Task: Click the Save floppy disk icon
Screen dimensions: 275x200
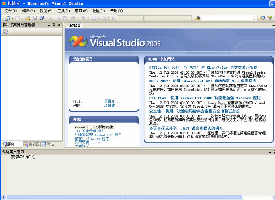Action: (x=35, y=18)
